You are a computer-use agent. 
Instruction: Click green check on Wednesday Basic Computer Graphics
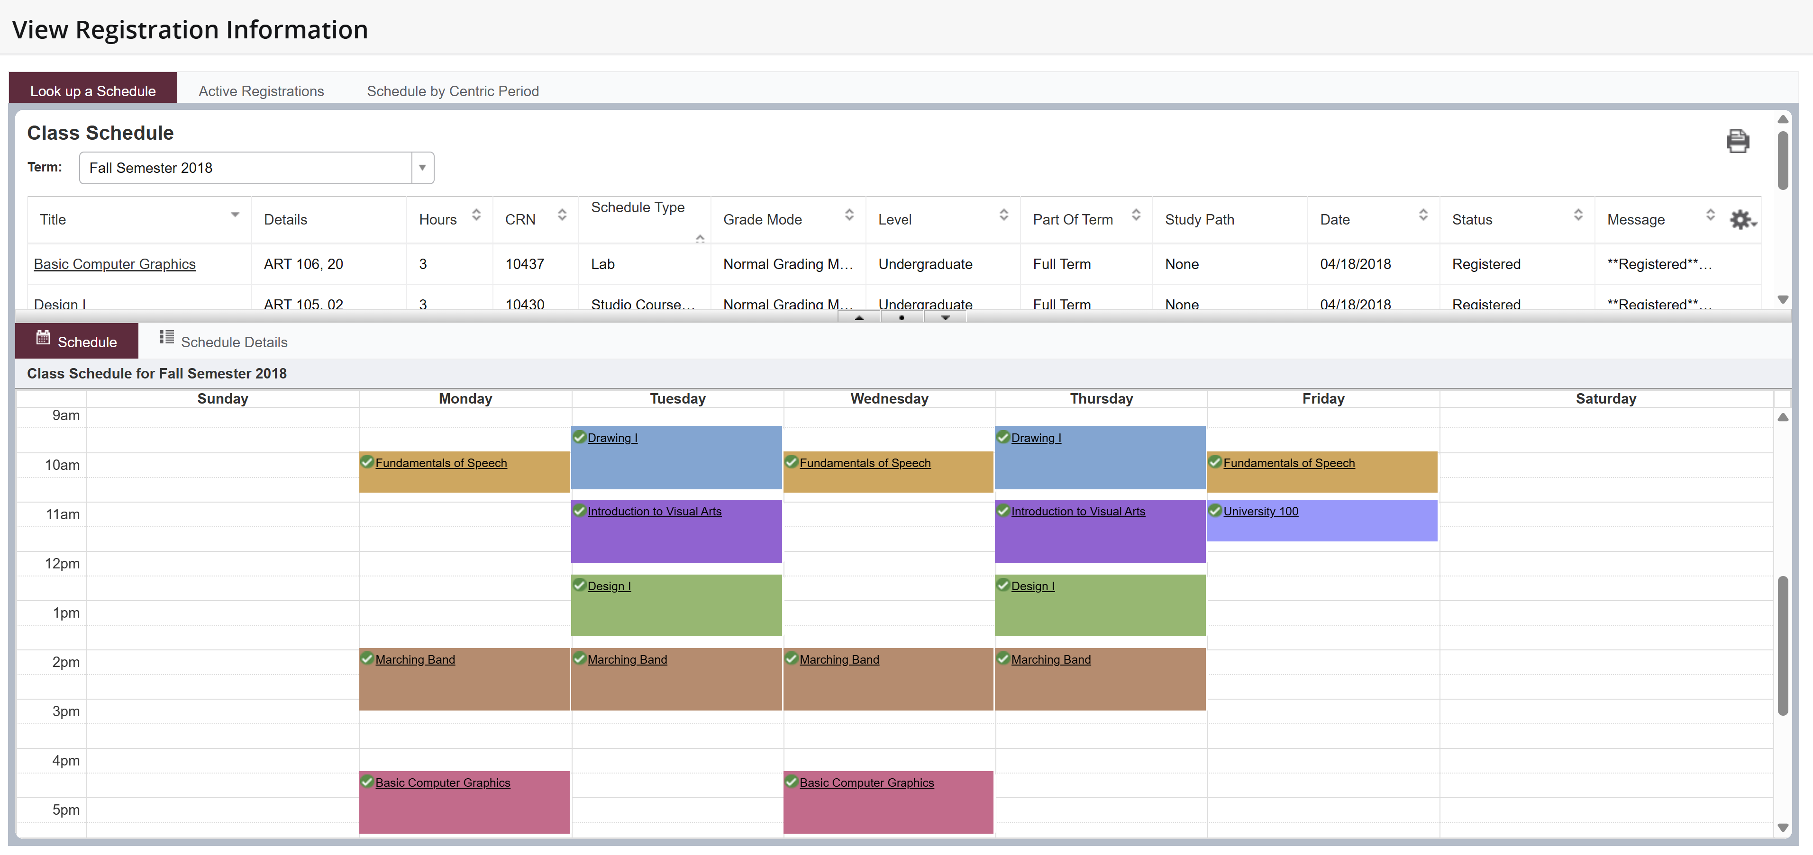pyautogui.click(x=791, y=782)
